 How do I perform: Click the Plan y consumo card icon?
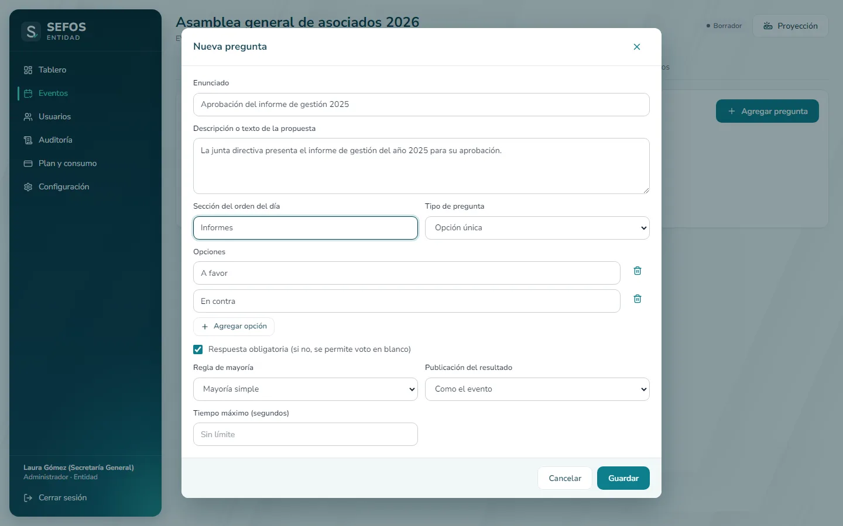tap(28, 164)
